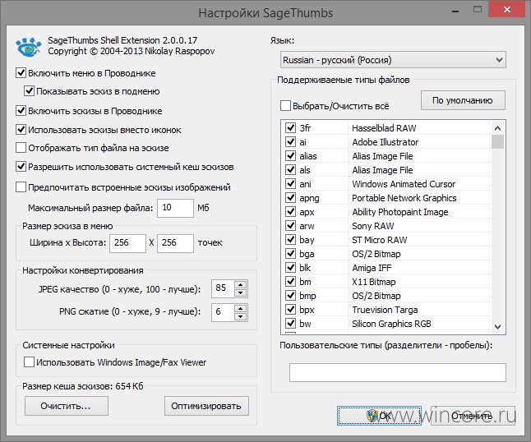Click the SageThumbs eye logo icon
Image resolution: width=531 pixels, height=442 pixels.
(28, 47)
